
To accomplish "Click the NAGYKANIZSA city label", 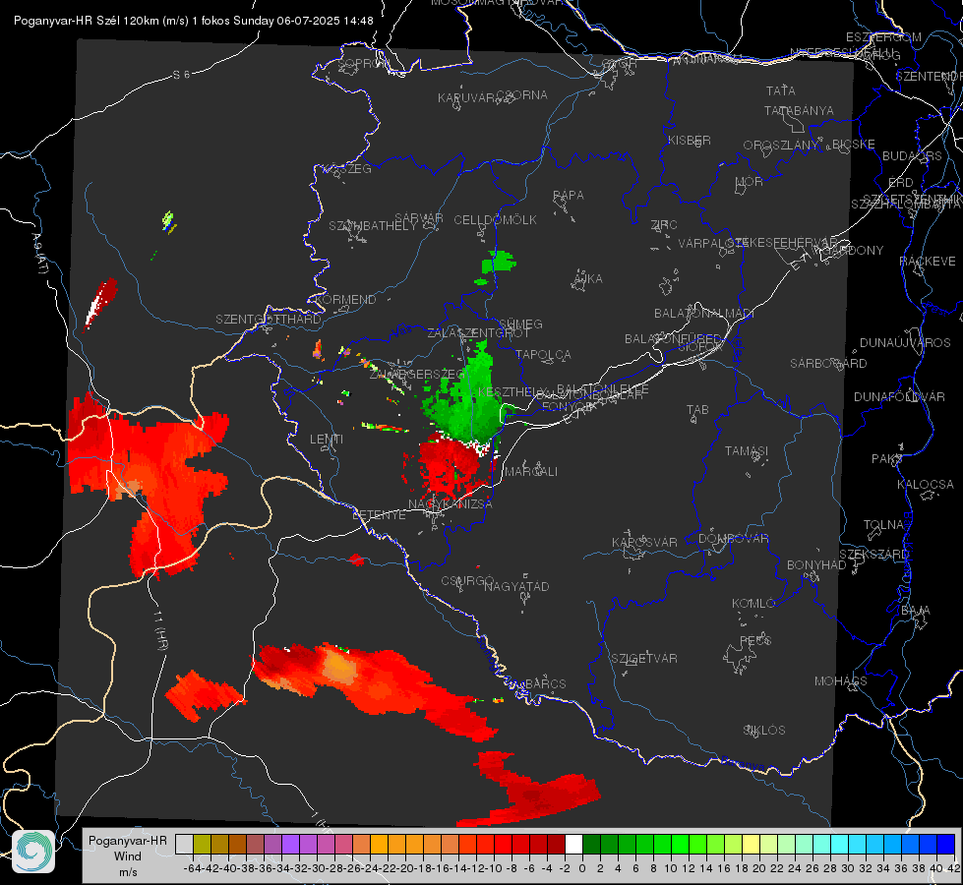I will pos(451,503).
